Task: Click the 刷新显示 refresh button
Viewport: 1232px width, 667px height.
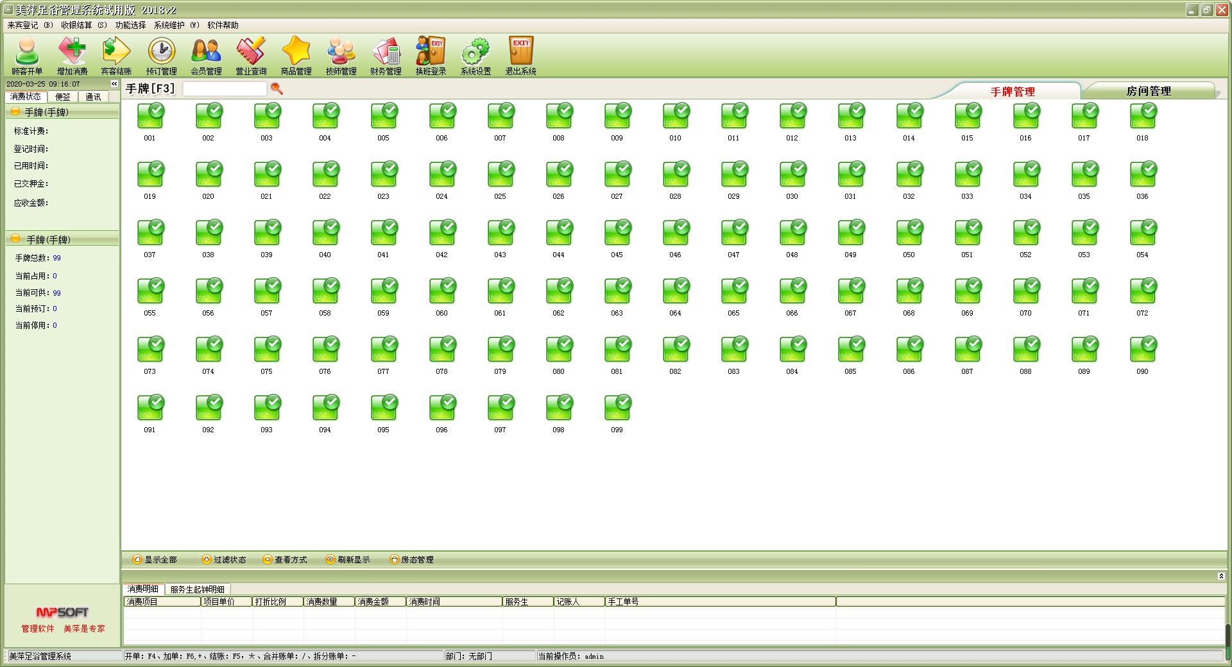Action: 348,559
